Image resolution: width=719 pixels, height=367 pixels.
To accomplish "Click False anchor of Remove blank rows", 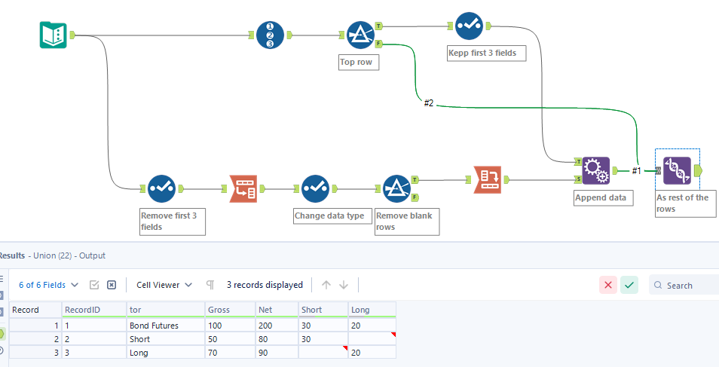I will pos(415,197).
